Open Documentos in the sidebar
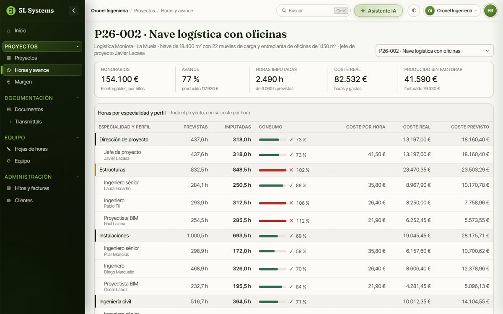This screenshot has width=503, height=314. (x=42, y=109)
